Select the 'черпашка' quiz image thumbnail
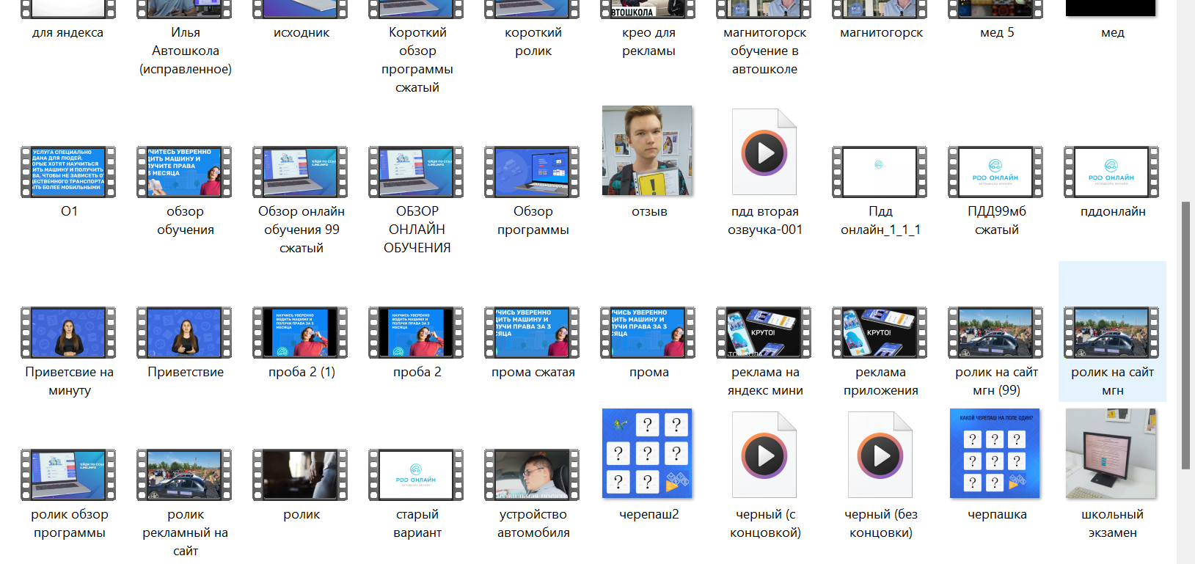Viewport: 1195px width, 564px height. click(995, 453)
